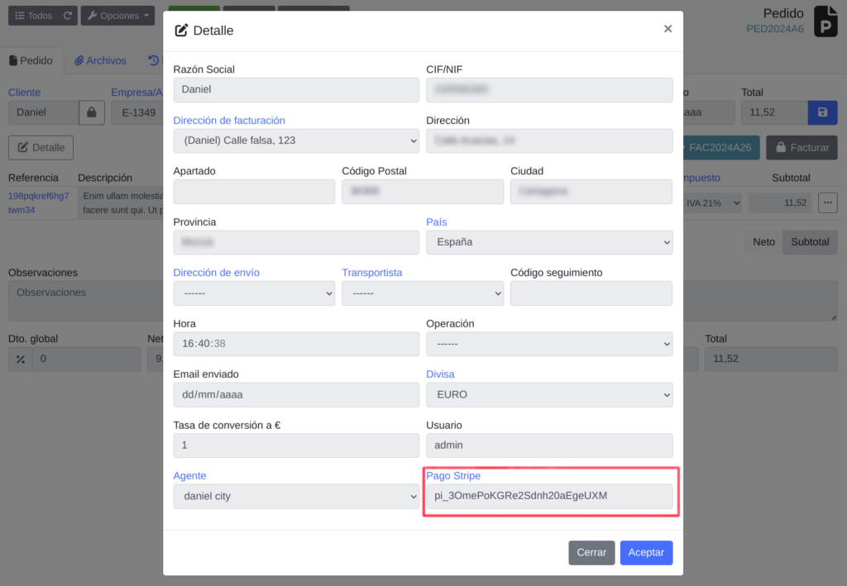Click the refresh icon beside Todos
Viewport: 847px width, 586px height.
point(68,16)
